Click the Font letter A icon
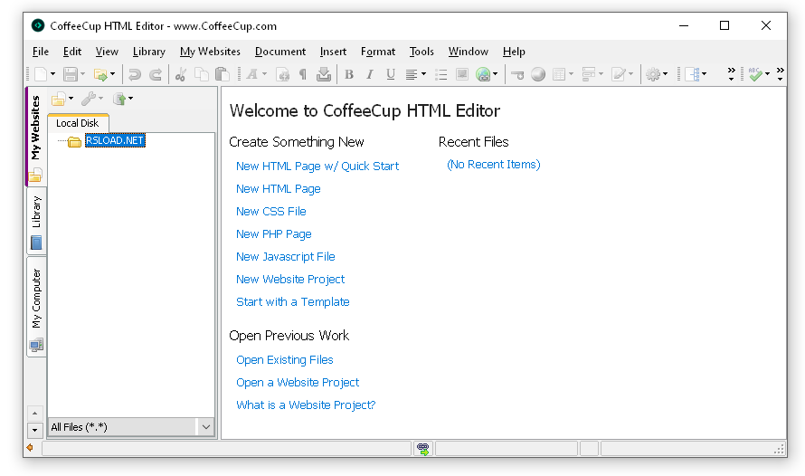 pos(251,74)
